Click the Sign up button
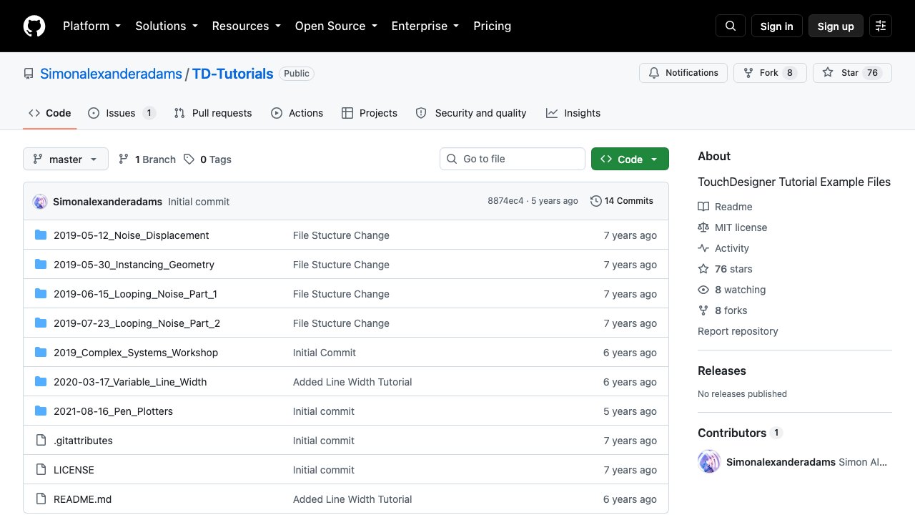The image size is (915, 515). pos(836,26)
